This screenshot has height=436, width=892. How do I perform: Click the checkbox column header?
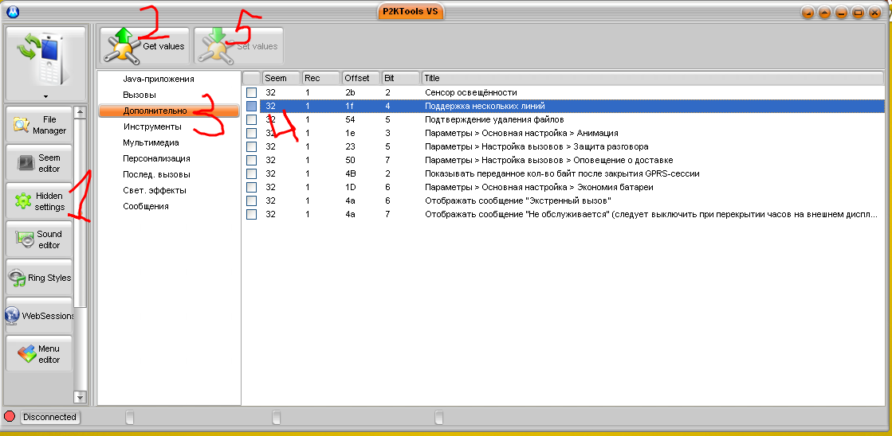pyautogui.click(x=251, y=78)
